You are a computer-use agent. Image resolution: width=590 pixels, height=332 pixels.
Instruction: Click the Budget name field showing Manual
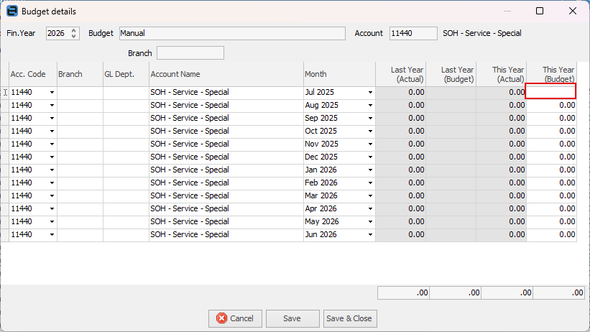[231, 34]
